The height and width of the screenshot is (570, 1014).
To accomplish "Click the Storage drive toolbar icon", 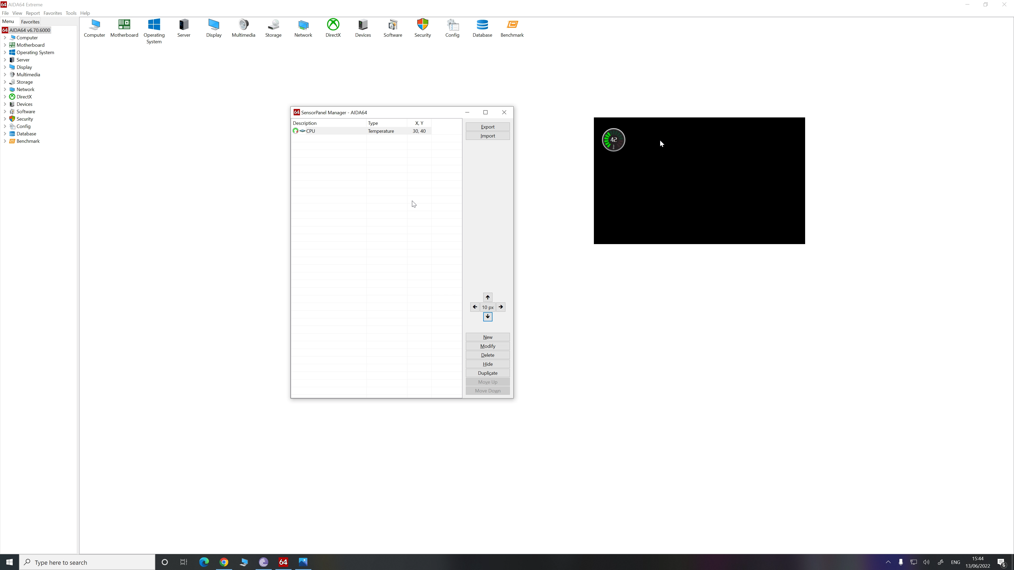I will point(273,25).
